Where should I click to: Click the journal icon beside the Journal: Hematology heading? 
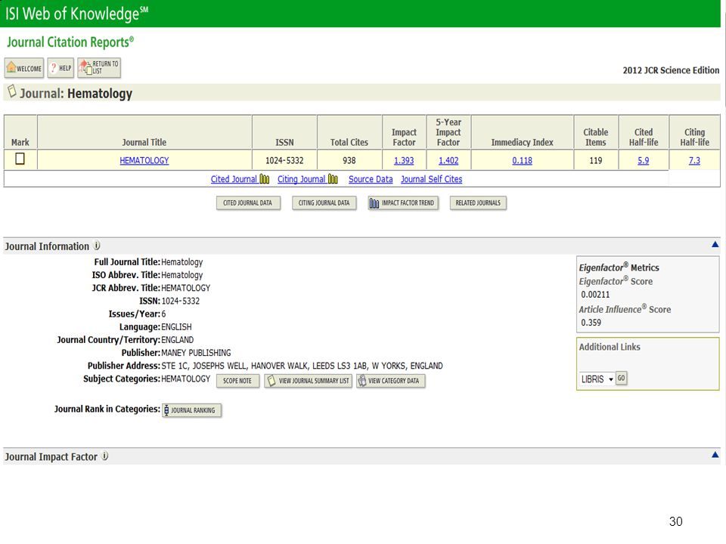pyautogui.click(x=12, y=91)
